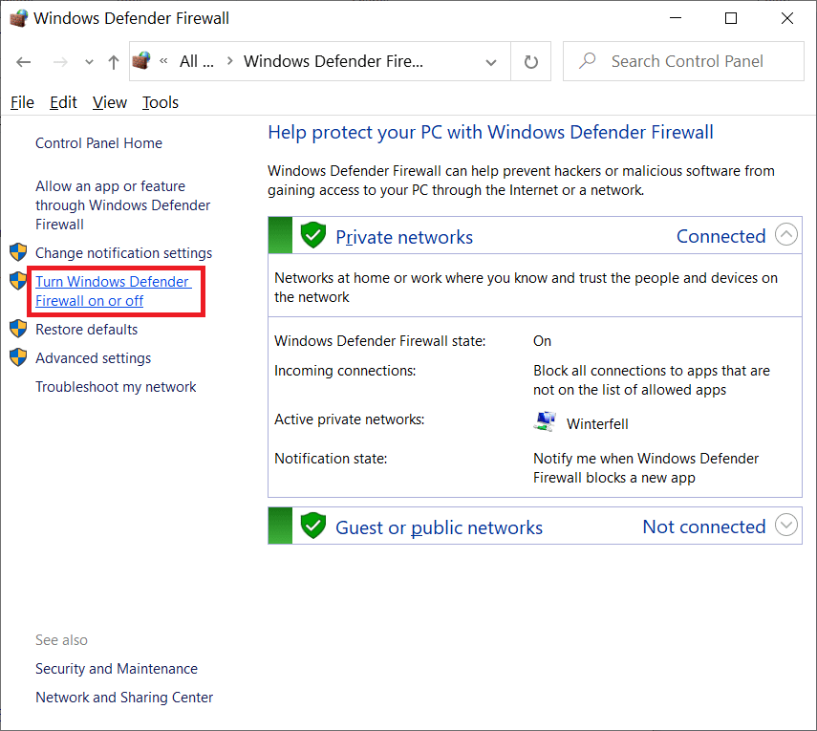Expand the Guest or public networks section

point(786,526)
